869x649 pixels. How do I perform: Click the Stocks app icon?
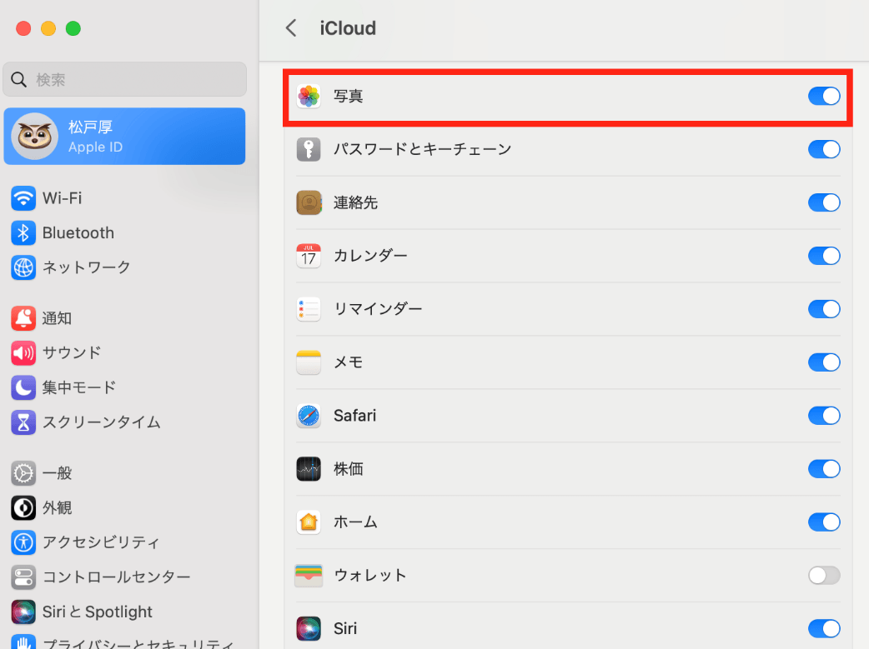tap(309, 469)
